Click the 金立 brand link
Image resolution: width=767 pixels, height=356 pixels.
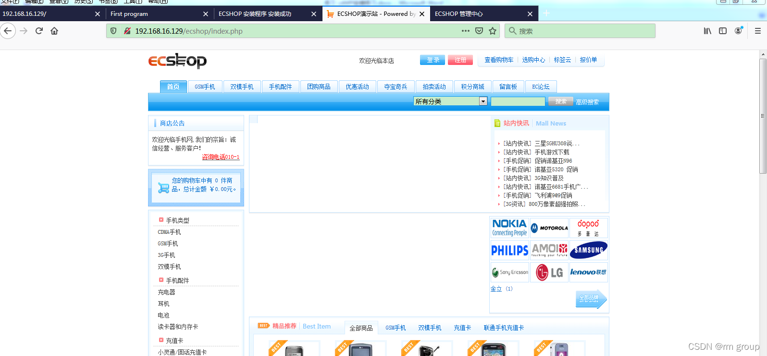496,289
